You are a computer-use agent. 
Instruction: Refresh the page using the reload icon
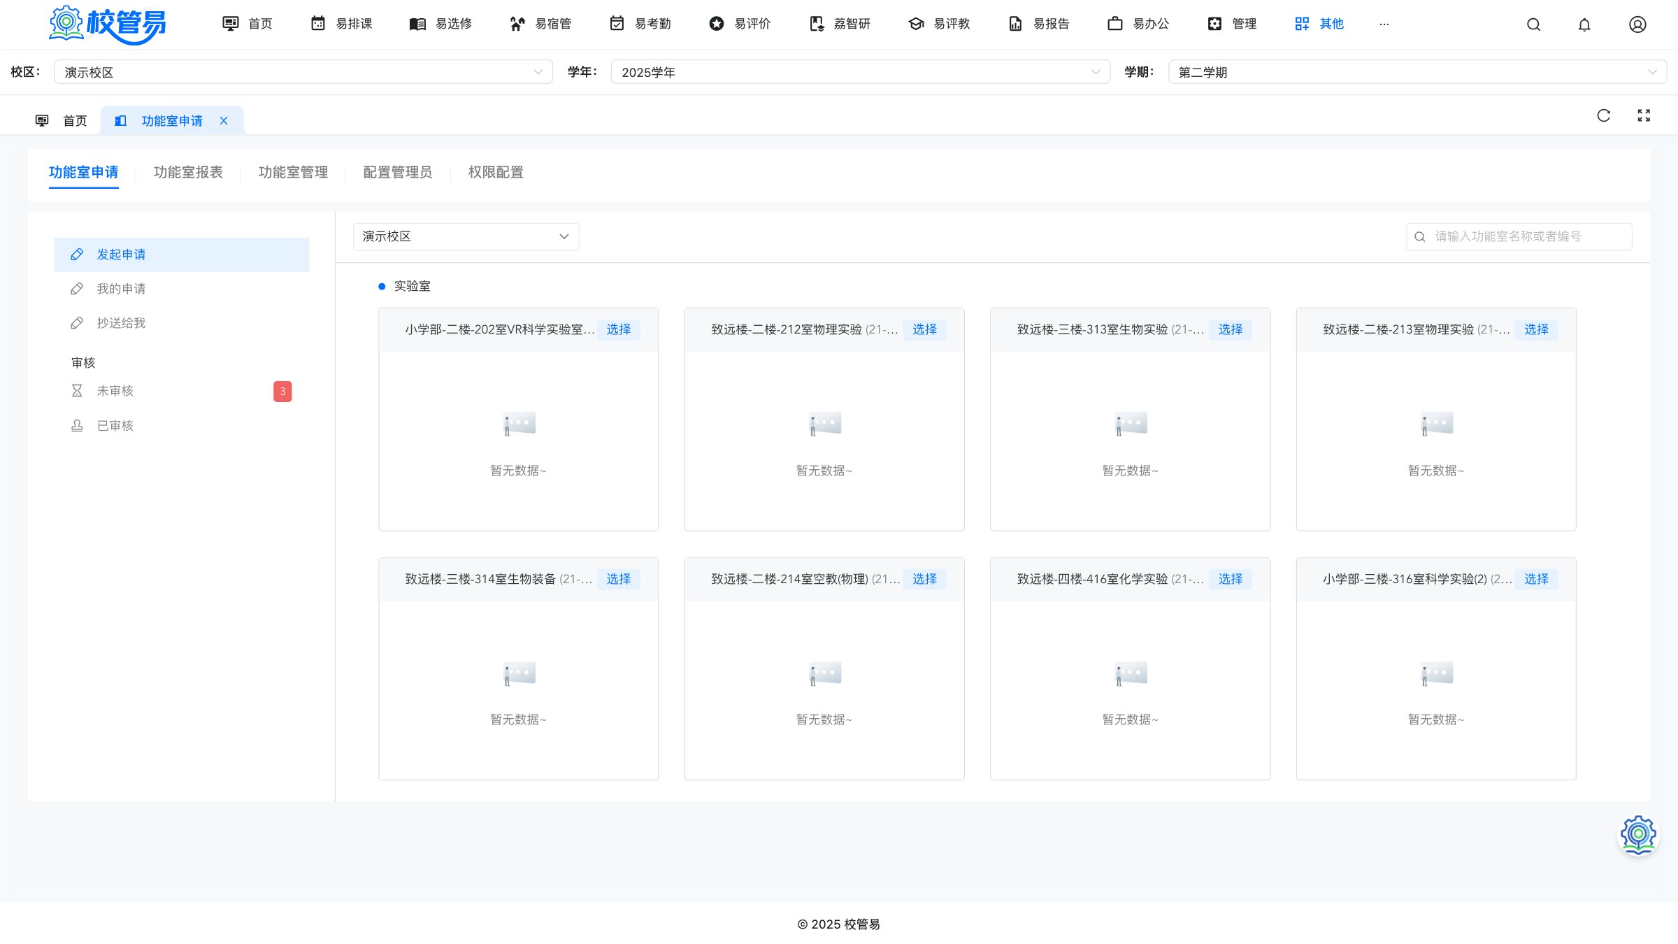1604,115
